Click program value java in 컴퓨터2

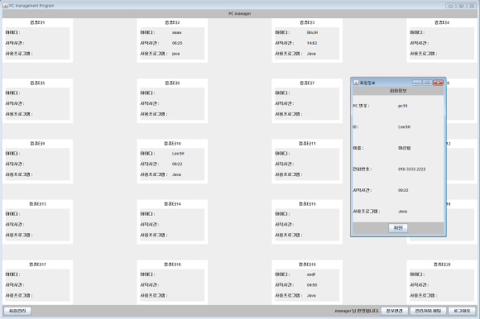175,54
